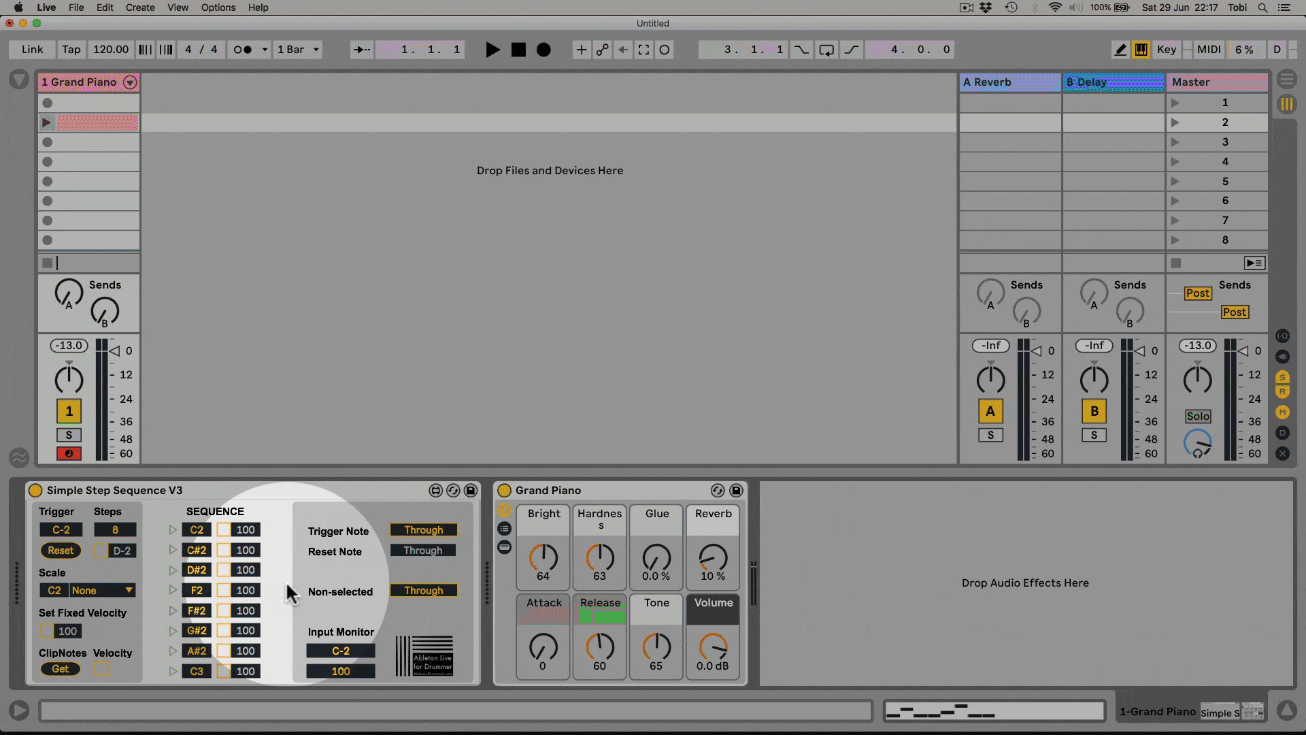Toggle the Computer MIDI Keyboard icon
Screen dimensions: 1306x735
pos(1141,50)
